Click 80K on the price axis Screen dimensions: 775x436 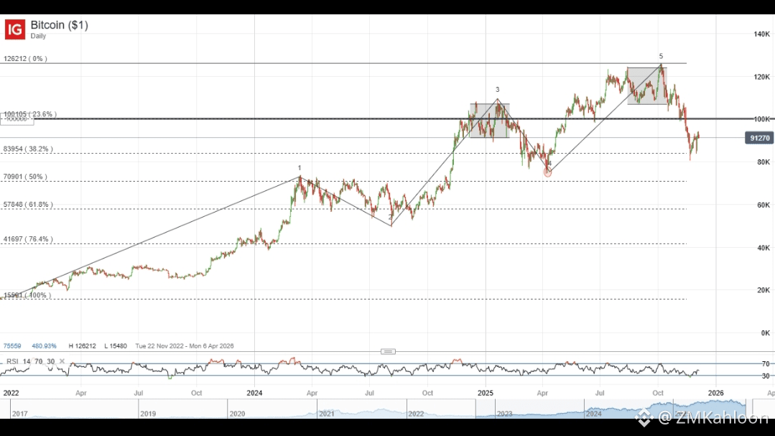[x=764, y=162]
